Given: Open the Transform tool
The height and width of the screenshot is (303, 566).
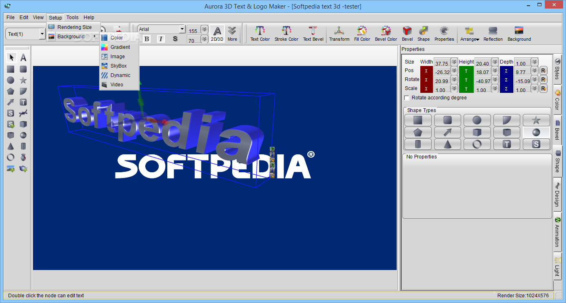Looking at the screenshot, I should [x=340, y=34].
